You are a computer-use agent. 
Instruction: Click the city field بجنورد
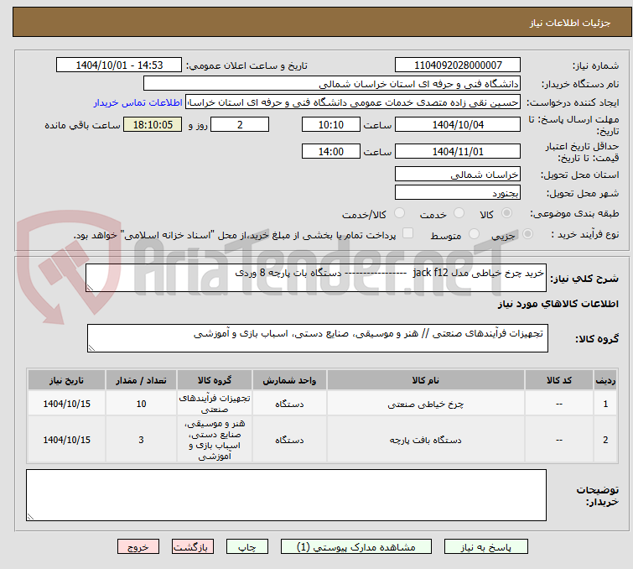(458, 193)
